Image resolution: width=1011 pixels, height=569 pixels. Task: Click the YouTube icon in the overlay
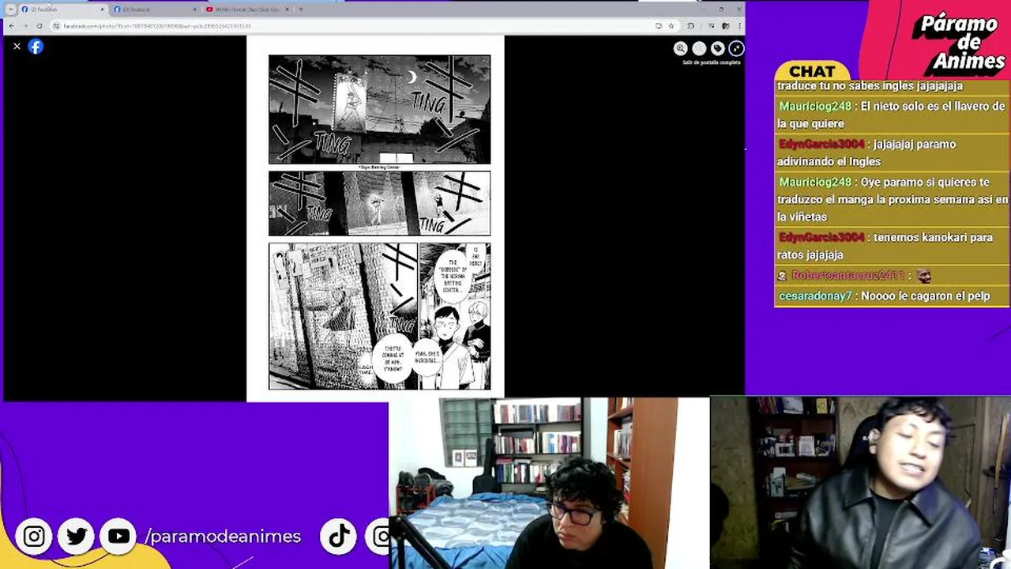[x=119, y=537]
